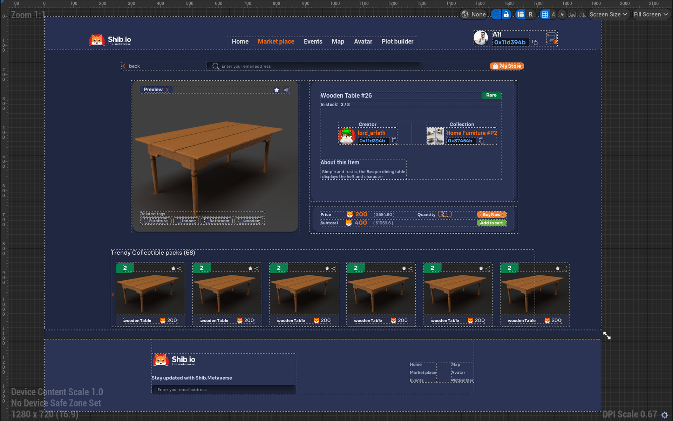Open the Fill Screen dropdown
Viewport: 673px width, 421px height.
point(651,14)
